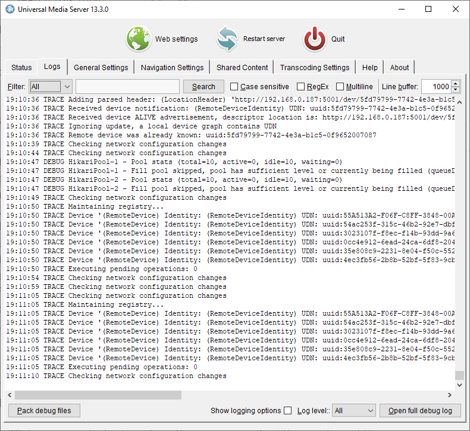This screenshot has height=431, width=470.
Task: Click the horizontal scrollbar thumb
Action: click(x=98, y=395)
